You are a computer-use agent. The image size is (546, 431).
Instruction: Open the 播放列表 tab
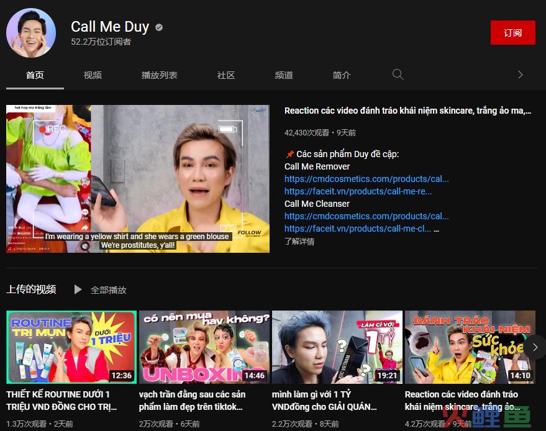coord(160,75)
